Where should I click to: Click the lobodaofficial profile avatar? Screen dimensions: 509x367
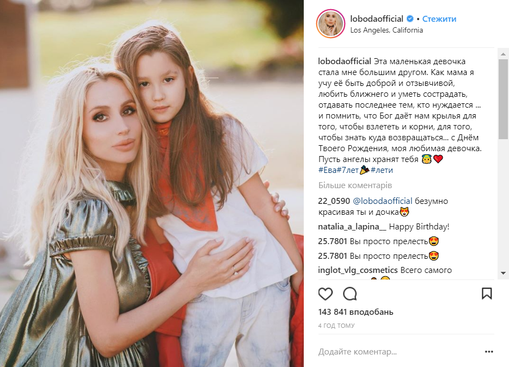330,24
